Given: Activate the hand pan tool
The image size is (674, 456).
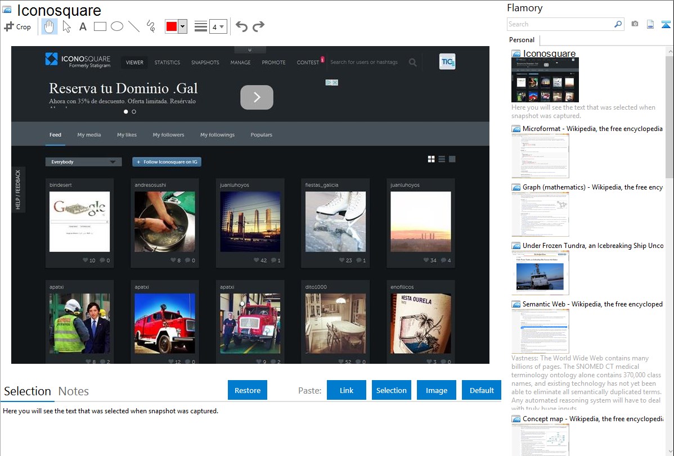Looking at the screenshot, I should 49,26.
